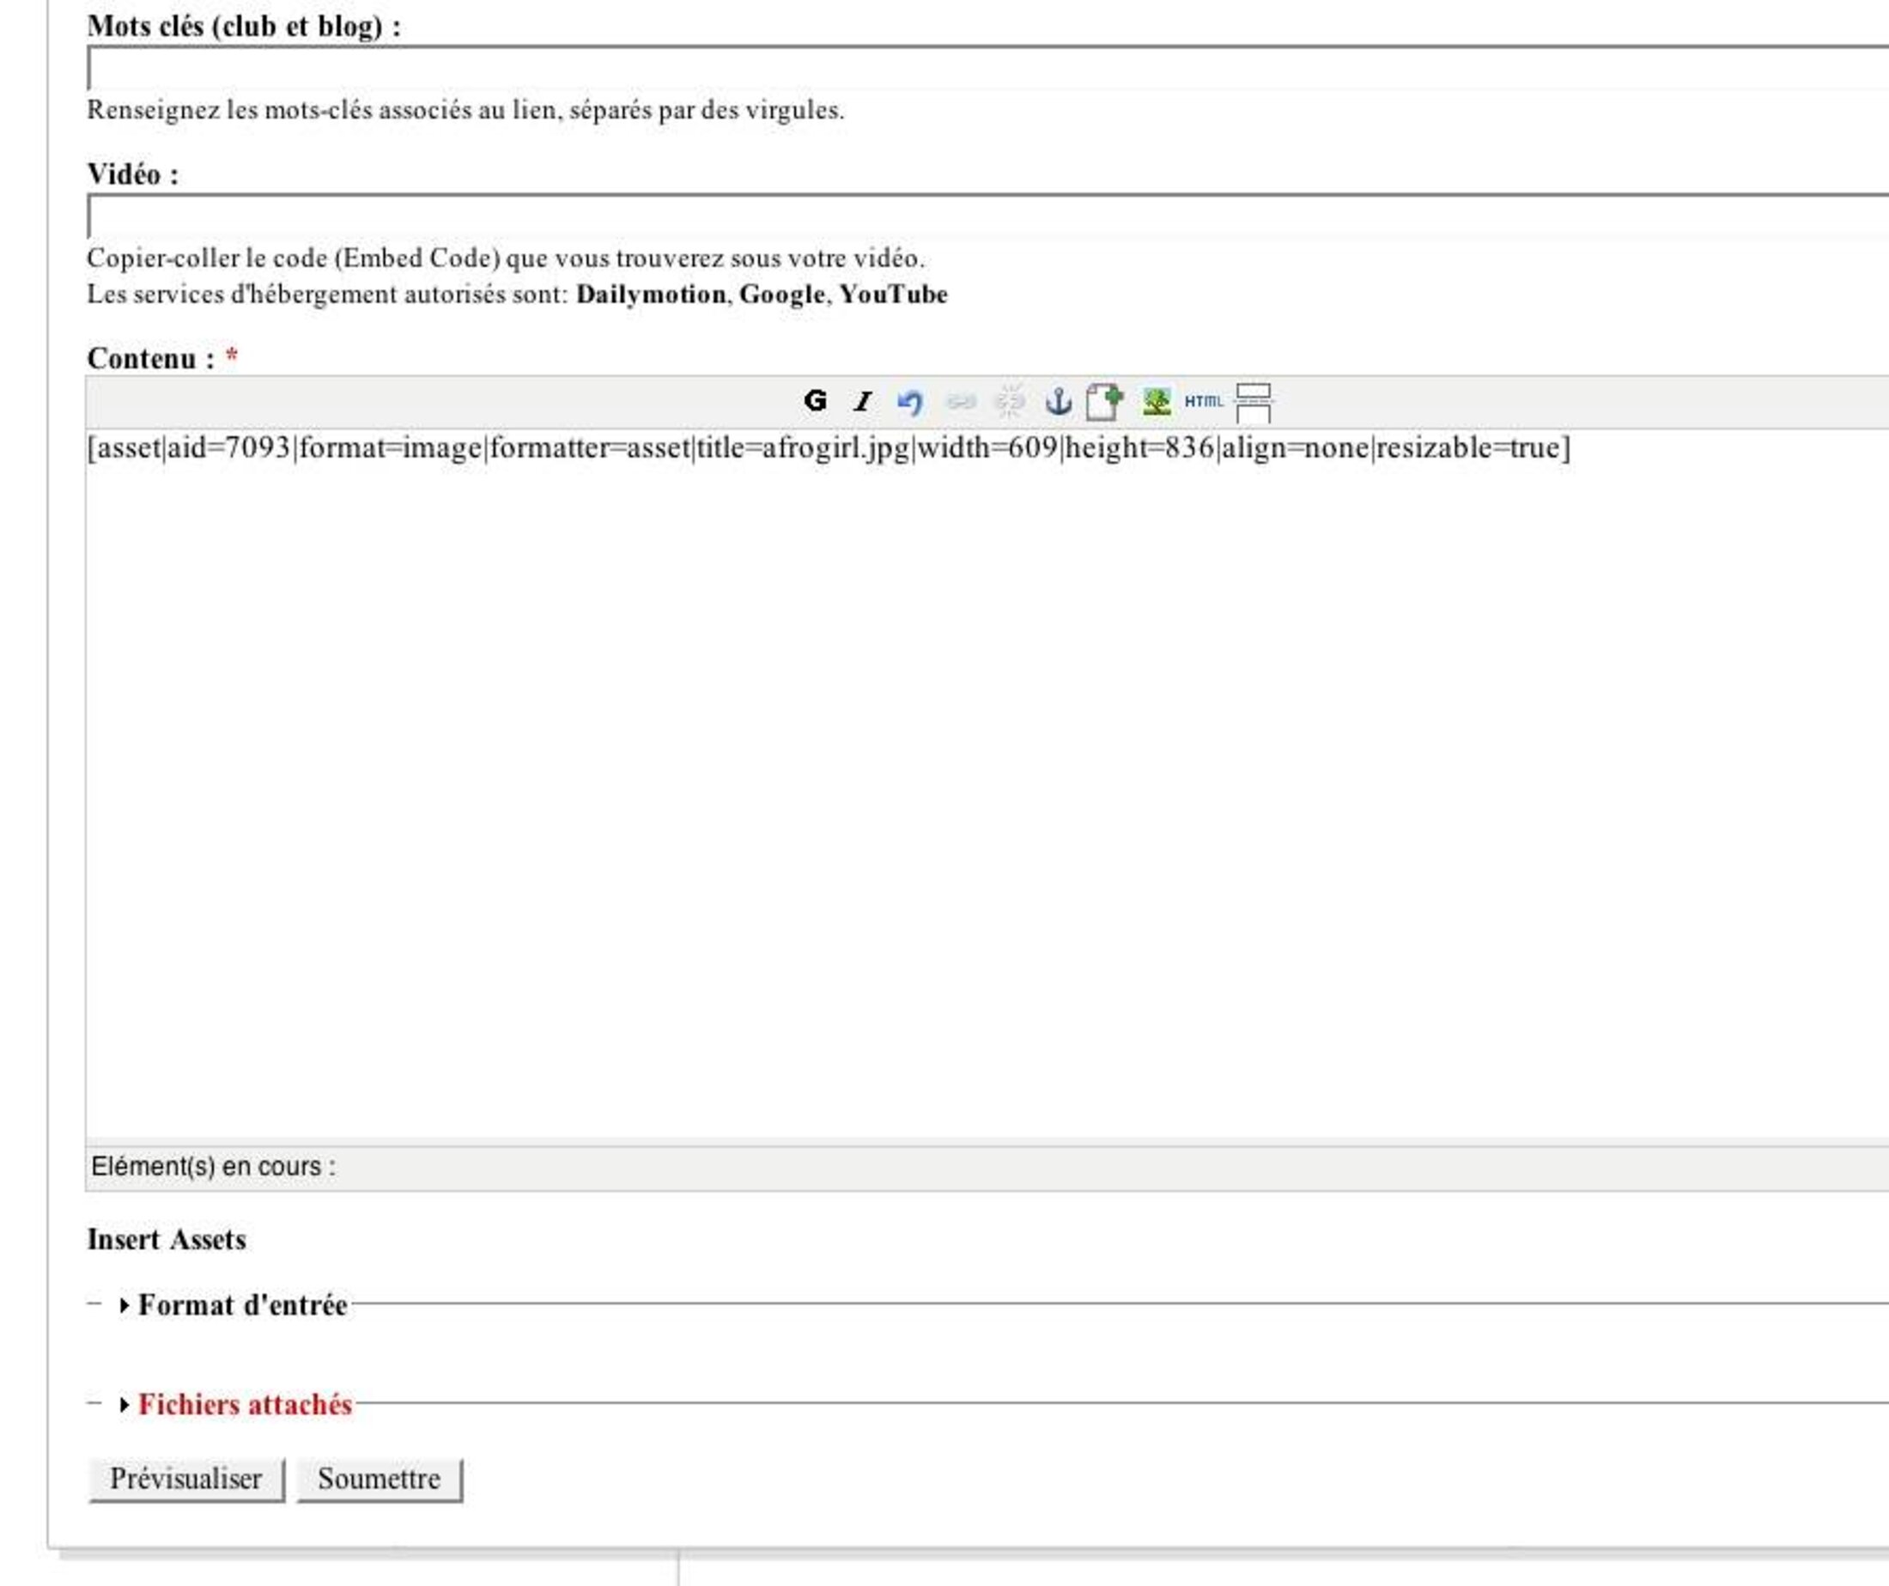Click the Format d'entrée disclosure triangle
Screen dimensions: 1889x1586
click(125, 1305)
